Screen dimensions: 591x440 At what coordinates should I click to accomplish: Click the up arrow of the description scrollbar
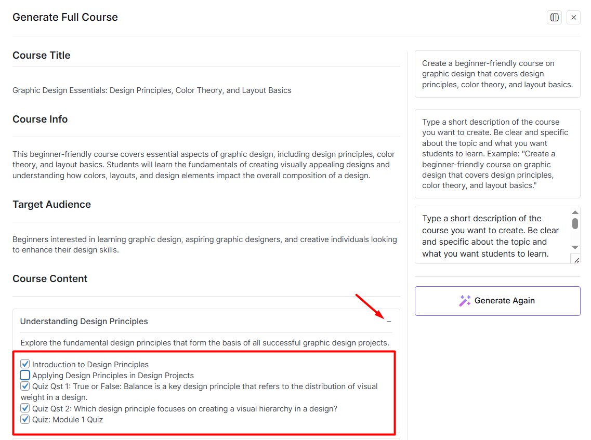coord(575,211)
